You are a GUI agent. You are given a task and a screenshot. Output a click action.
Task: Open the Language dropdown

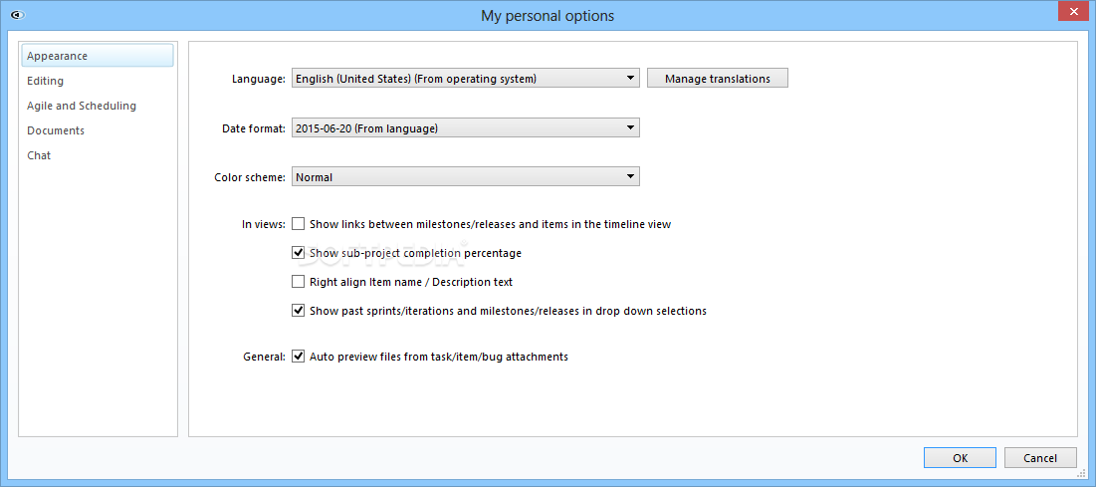click(465, 79)
